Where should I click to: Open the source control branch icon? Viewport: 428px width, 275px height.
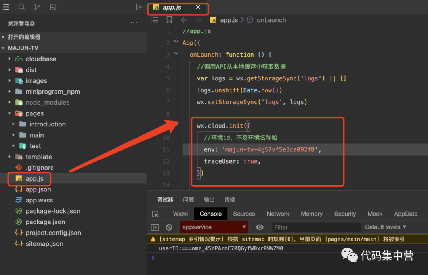coord(37,7)
